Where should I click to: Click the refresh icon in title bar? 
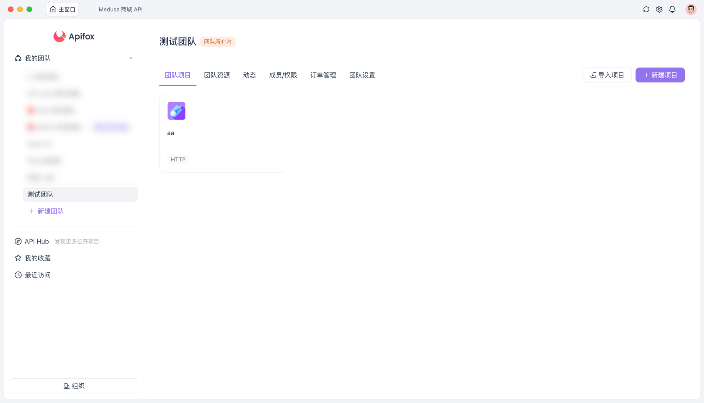click(646, 10)
